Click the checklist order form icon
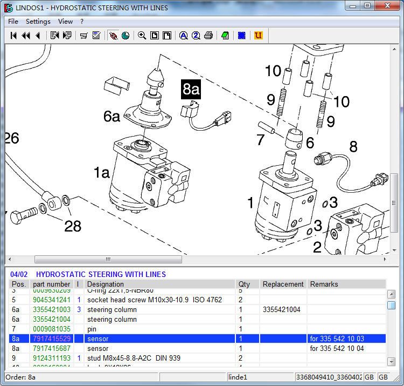Viewport: 404px width, 386px height. pyautogui.click(x=96, y=36)
